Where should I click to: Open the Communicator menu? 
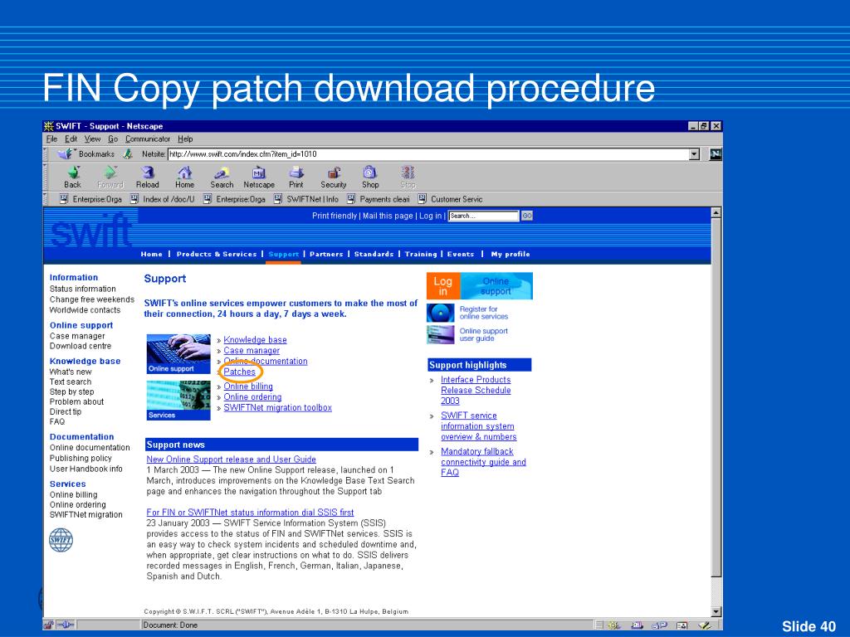(x=148, y=139)
